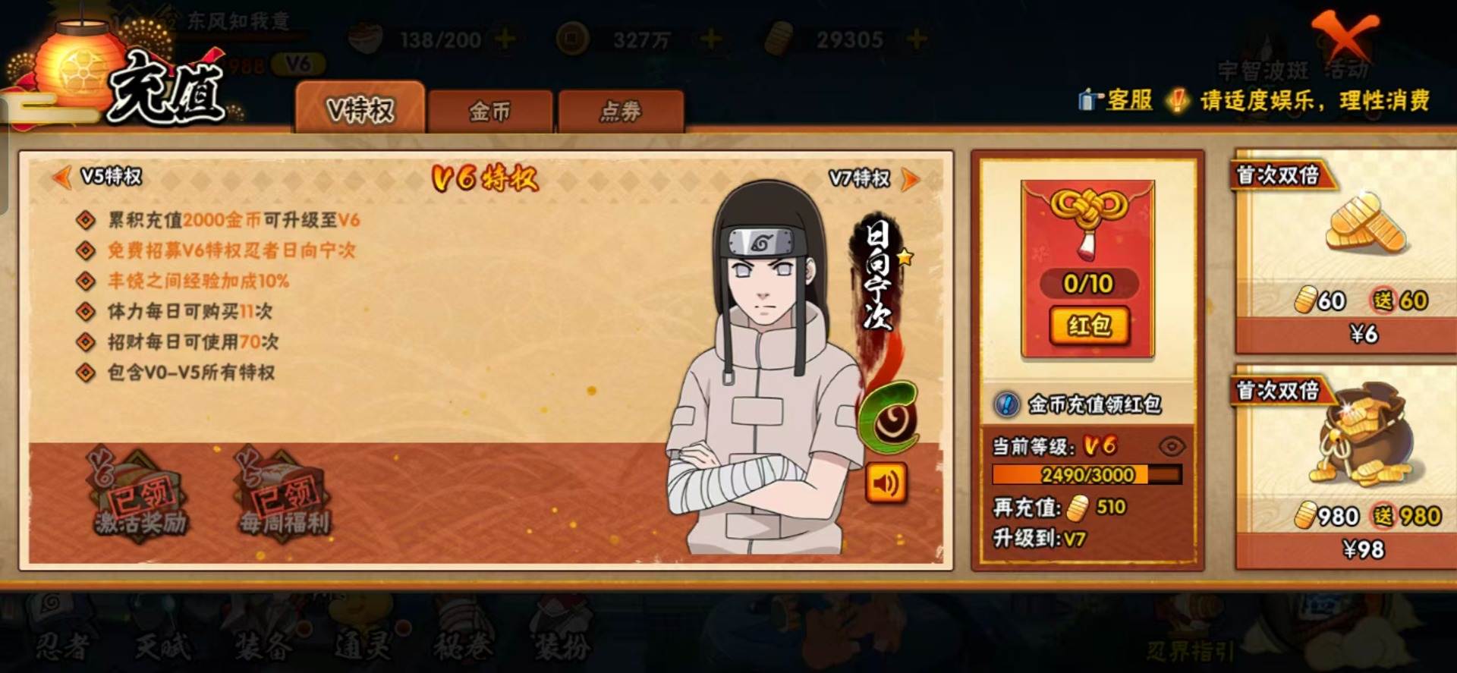This screenshot has height=673, width=1457.
Task: Switch to the 金币 tab
Action: 489,112
